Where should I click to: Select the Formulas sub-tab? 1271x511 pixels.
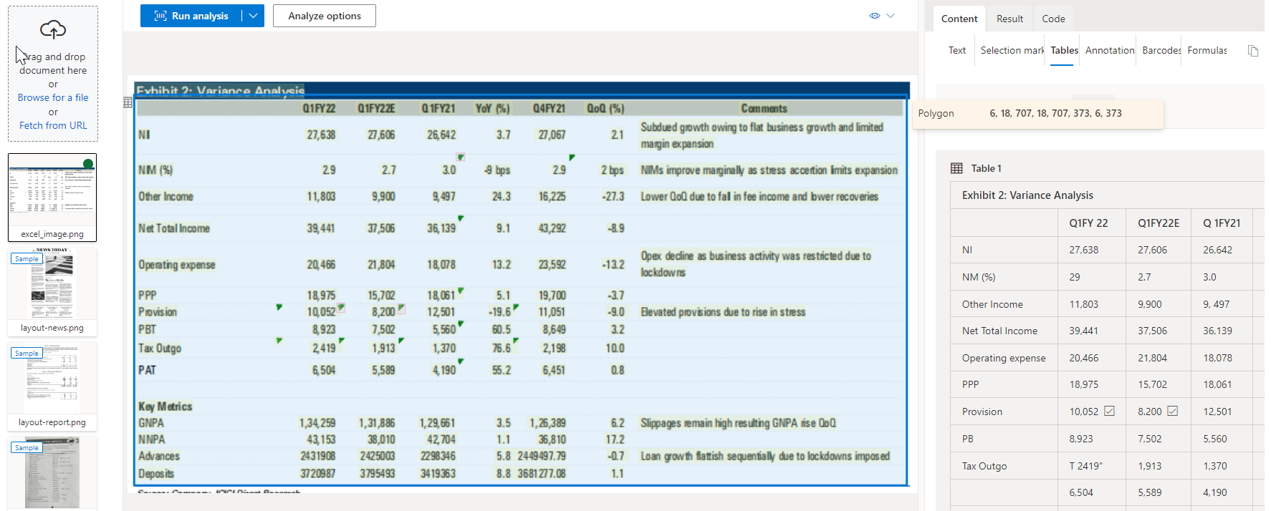click(1207, 50)
